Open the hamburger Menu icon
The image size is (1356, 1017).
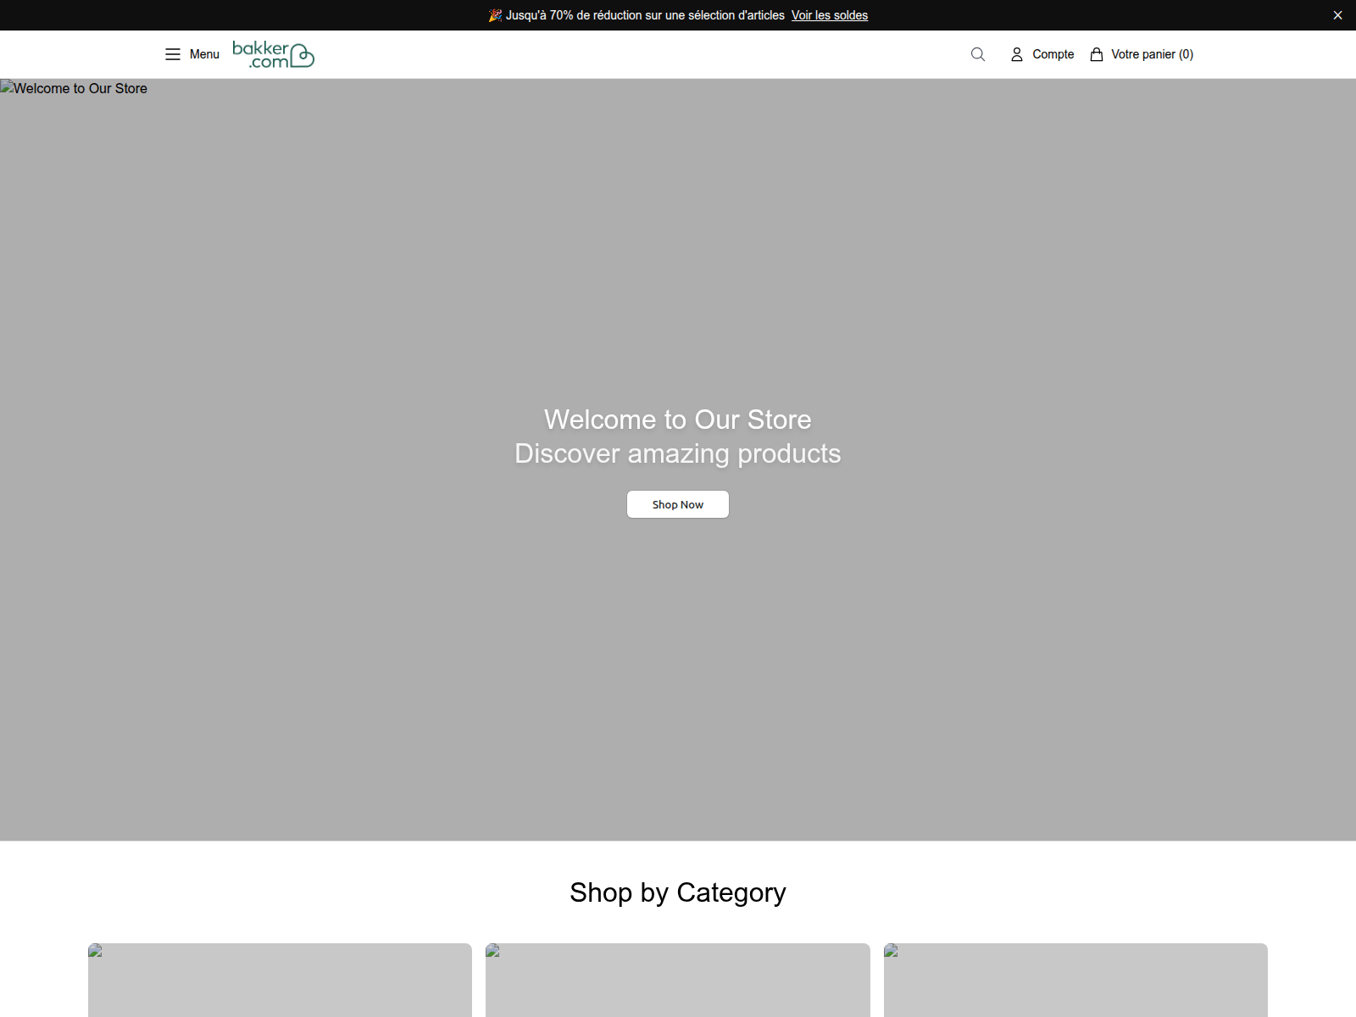coord(173,54)
